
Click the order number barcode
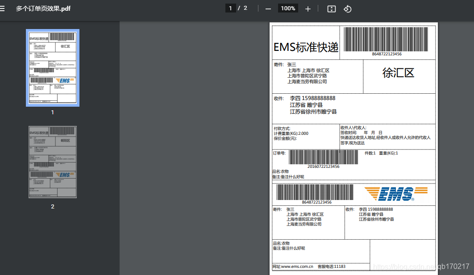323,157
